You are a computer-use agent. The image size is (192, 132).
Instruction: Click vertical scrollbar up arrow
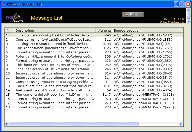click(188, 10)
